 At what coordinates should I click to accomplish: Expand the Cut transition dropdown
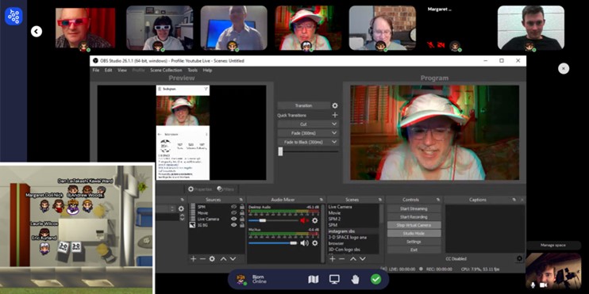click(x=308, y=124)
